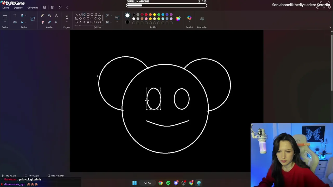The width and height of the screenshot is (333, 187).
Task: Pick the Five-point star shape
Action: point(84,22)
